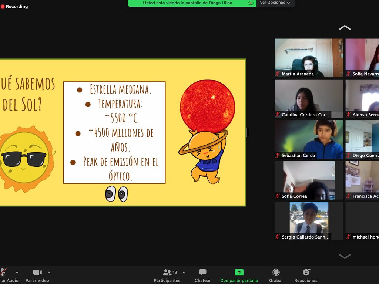Open the Chatear chat icon

pyautogui.click(x=202, y=273)
